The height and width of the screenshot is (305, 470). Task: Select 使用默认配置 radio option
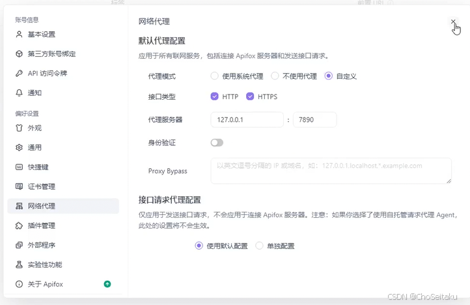199,246
